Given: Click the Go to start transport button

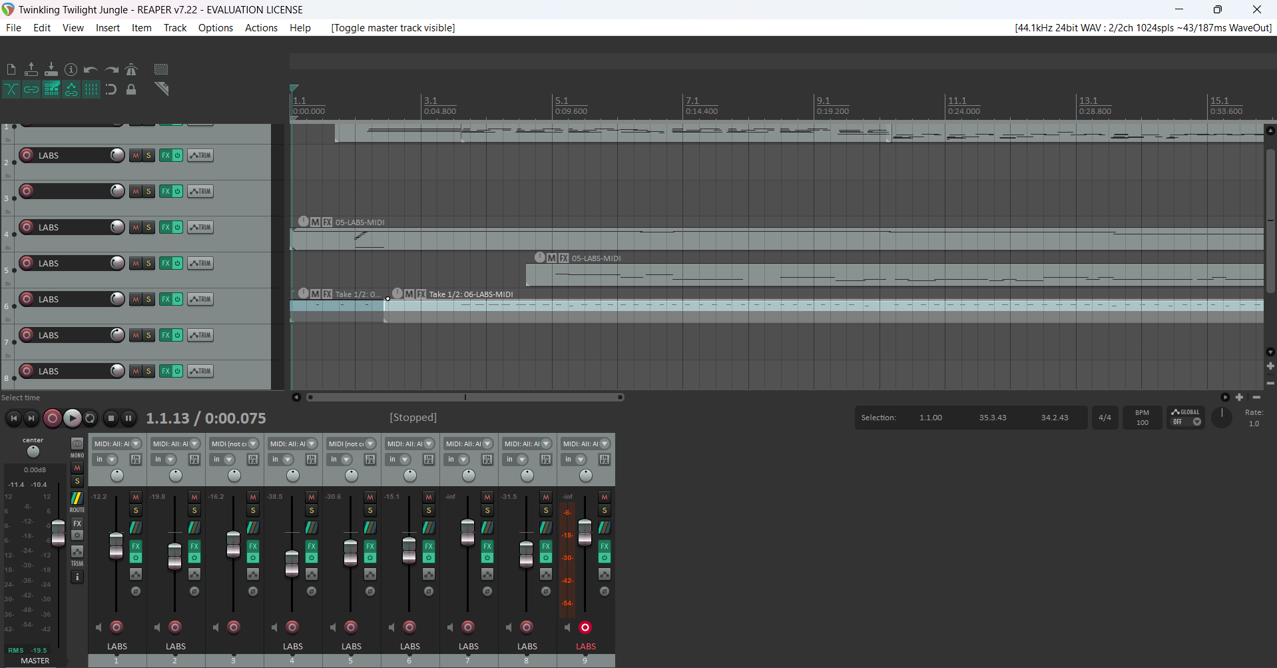Looking at the screenshot, I should click(14, 418).
